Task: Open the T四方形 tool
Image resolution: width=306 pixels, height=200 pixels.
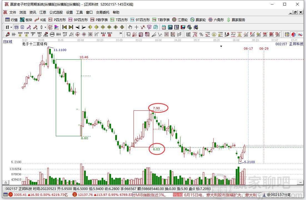Action: click(119, 20)
